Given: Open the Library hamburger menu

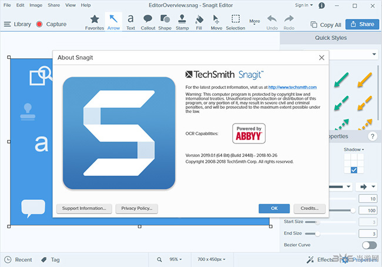Looking at the screenshot, I should click(x=18, y=24).
